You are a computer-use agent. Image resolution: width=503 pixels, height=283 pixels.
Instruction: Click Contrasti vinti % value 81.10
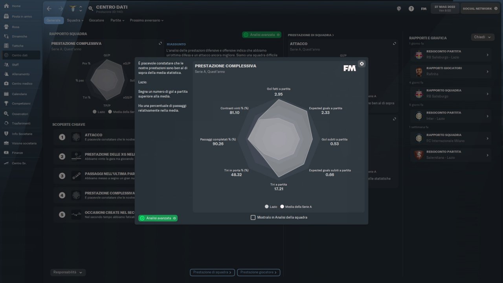click(x=235, y=113)
